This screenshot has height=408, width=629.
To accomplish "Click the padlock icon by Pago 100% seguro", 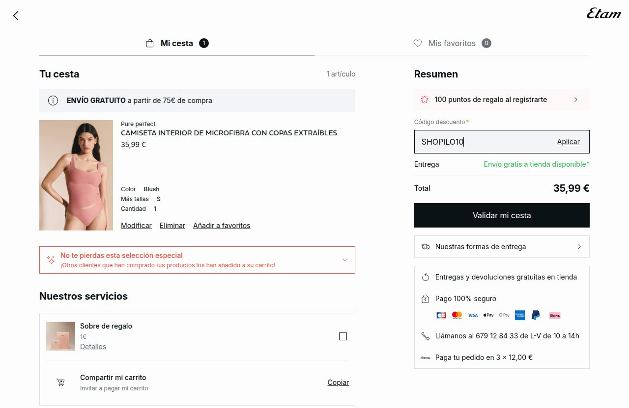I will [x=426, y=299].
